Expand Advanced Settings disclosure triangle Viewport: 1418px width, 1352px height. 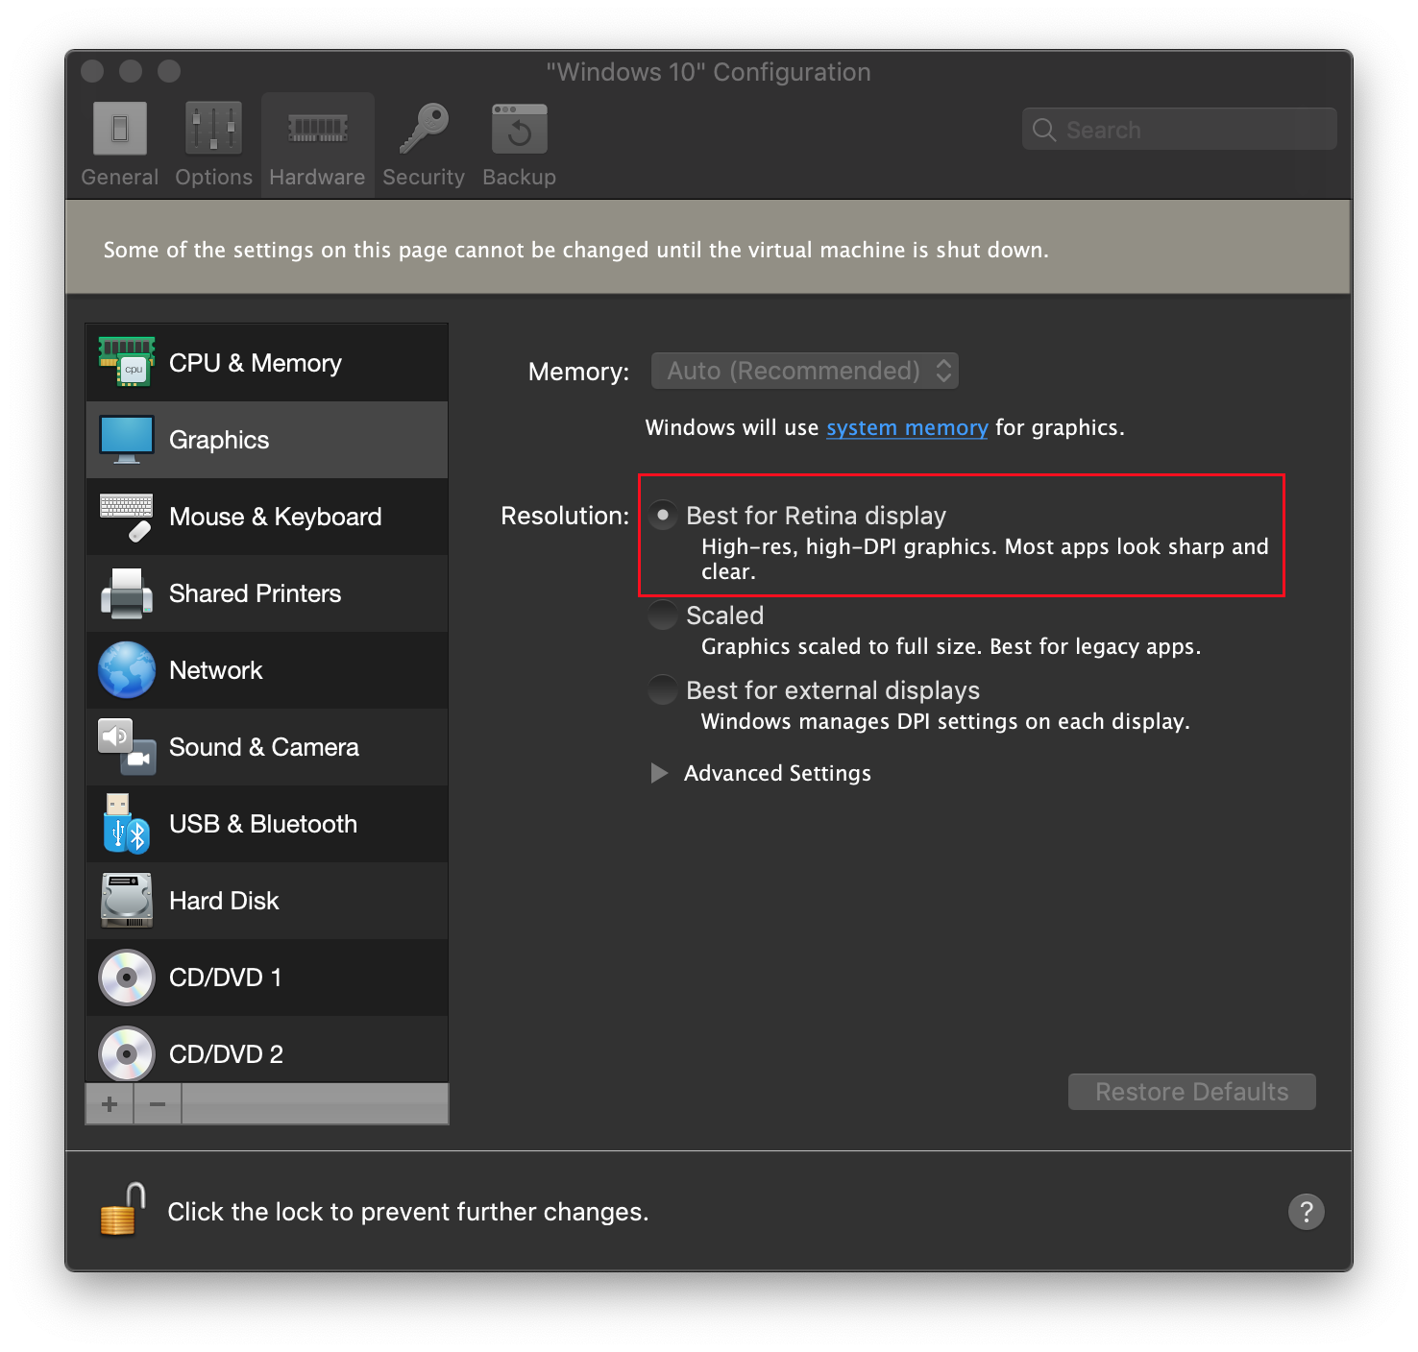pos(659,773)
